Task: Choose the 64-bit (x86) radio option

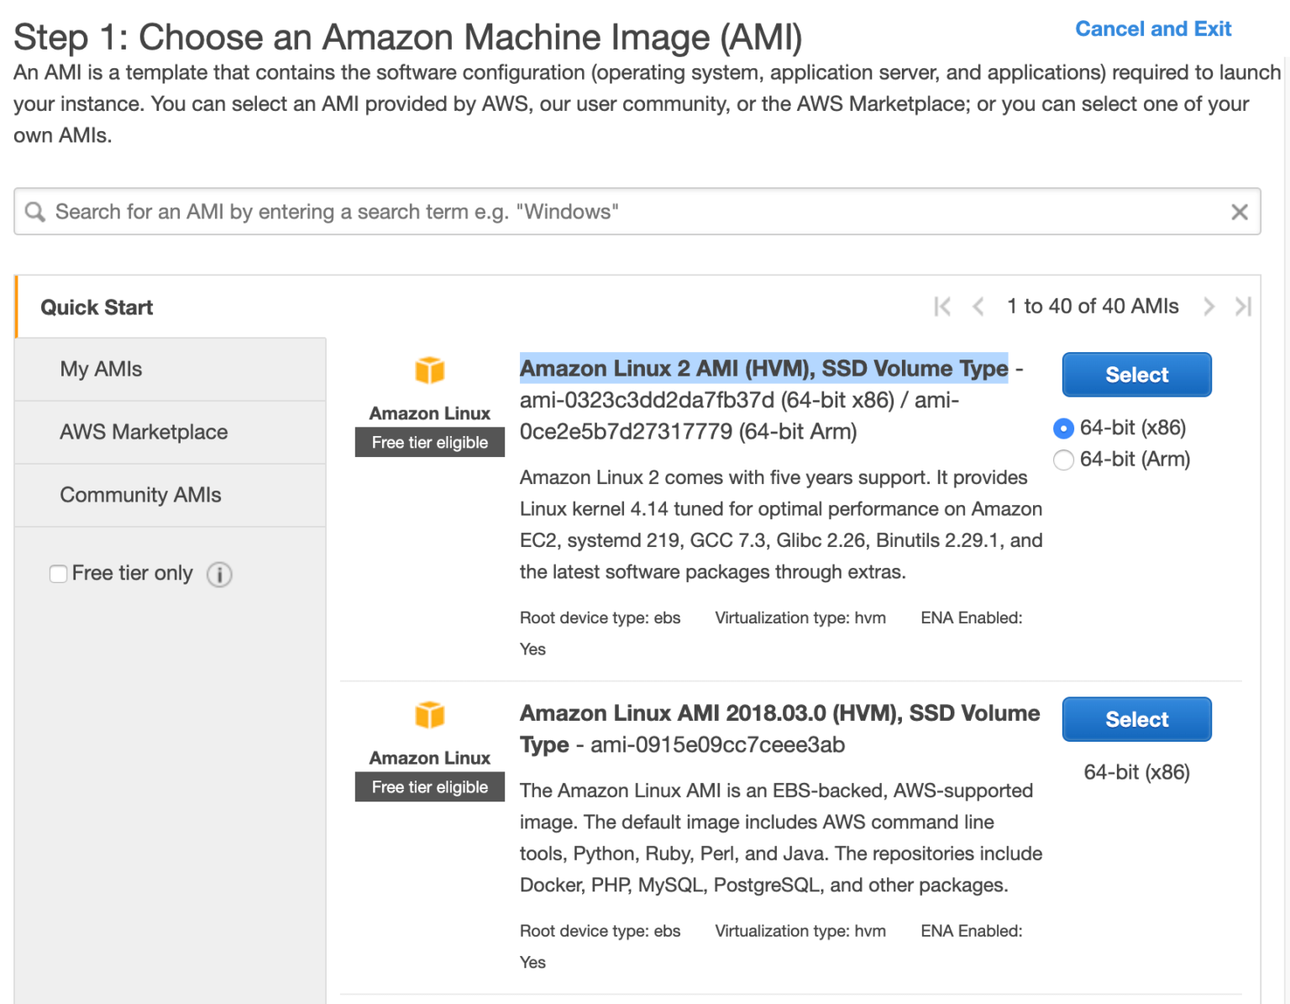Action: [1063, 428]
